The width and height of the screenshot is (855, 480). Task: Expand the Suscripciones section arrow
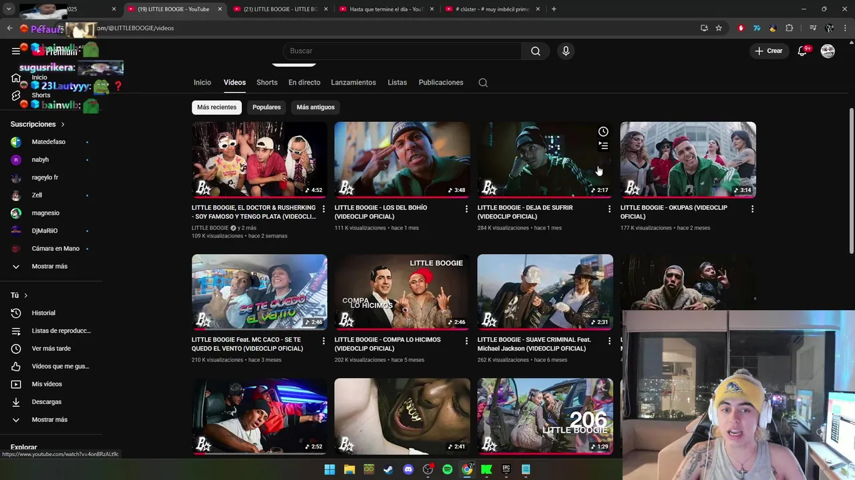63,125
